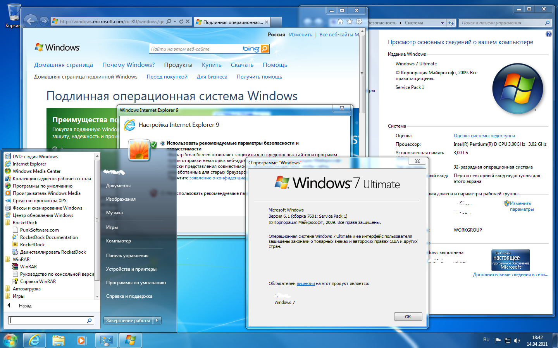This screenshot has height=348, width=558.
Task: Click the stop (X) icon in IE address bar
Action: [188, 22]
